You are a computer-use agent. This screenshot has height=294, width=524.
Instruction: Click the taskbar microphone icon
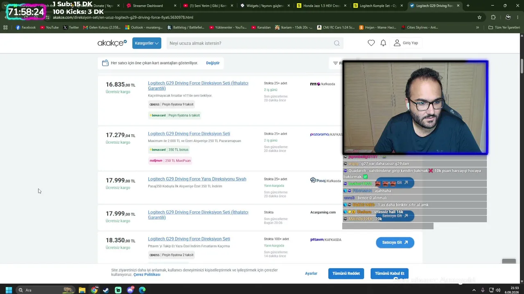pyautogui.click(x=483, y=290)
